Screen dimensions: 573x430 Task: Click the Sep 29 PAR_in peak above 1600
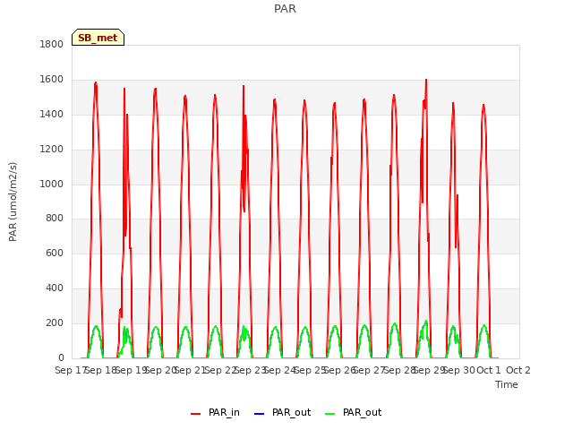[426, 80]
